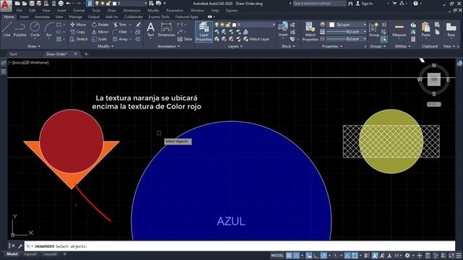Select the Dimension tool
The height and width of the screenshot is (260, 463).
click(x=166, y=30)
